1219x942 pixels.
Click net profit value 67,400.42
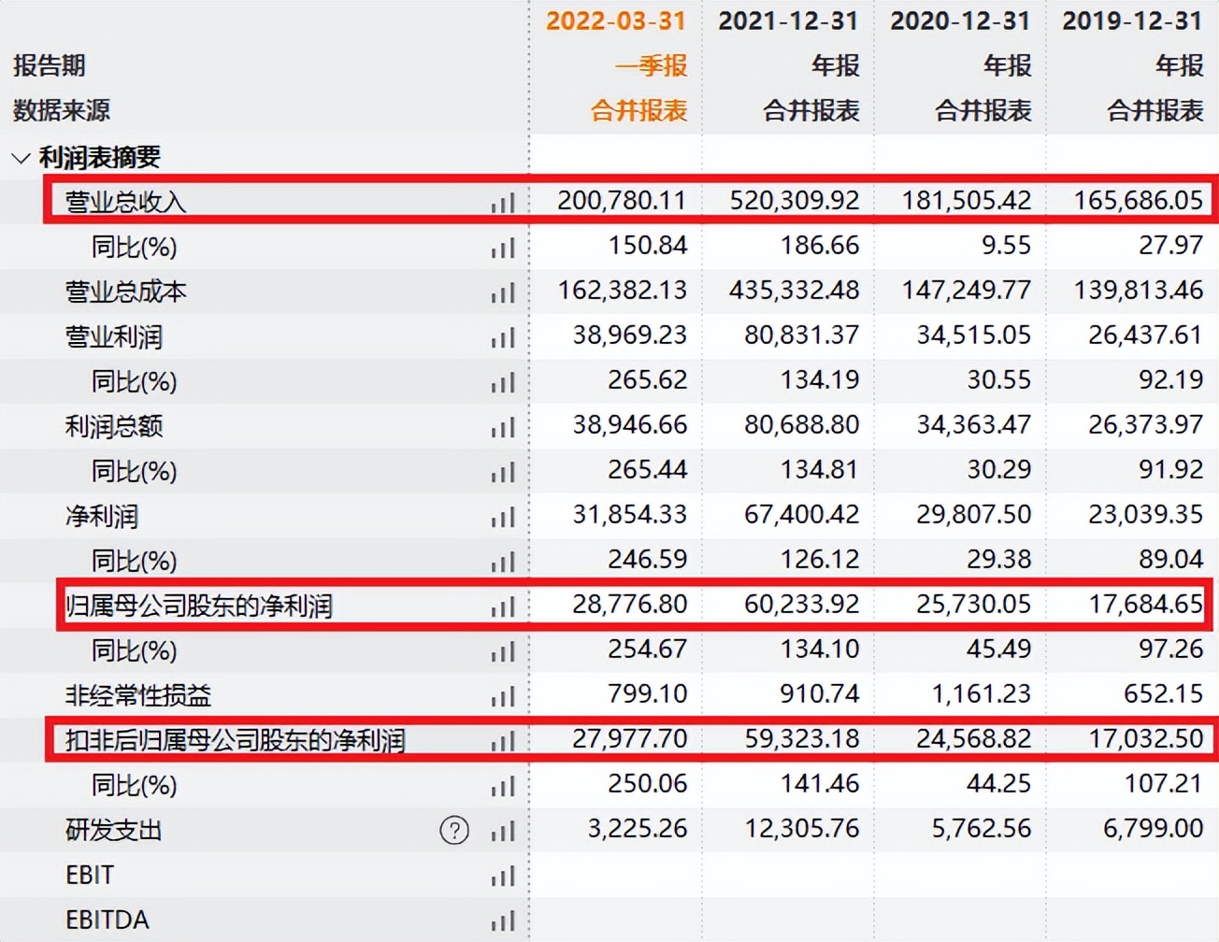[x=801, y=514]
